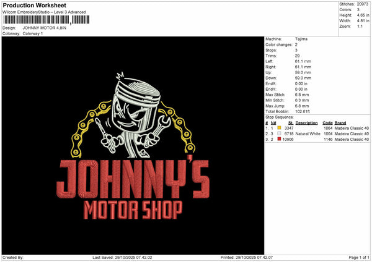The image size is (372, 262).
Task: Click the St. column header
Action: 291,123
